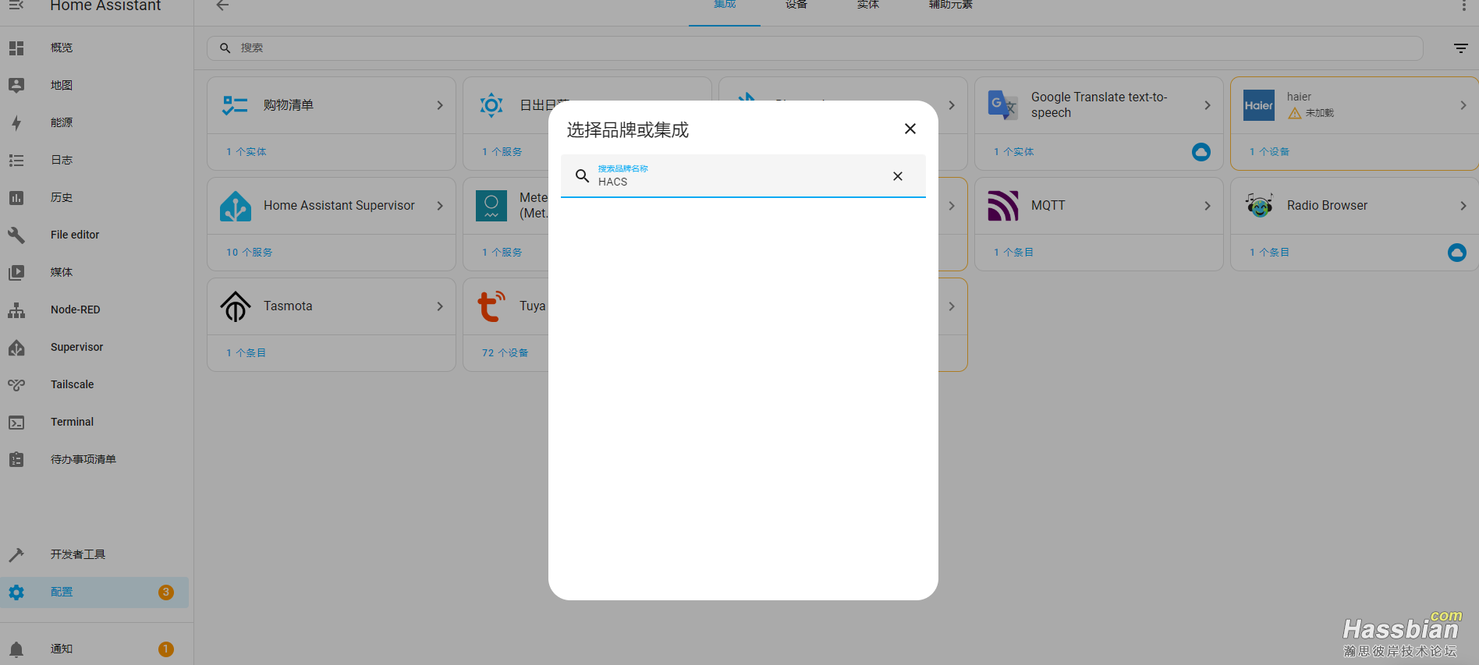This screenshot has width=1479, height=665.
Task: Open Radio Browser's 1 entry link
Action: pyautogui.click(x=1270, y=253)
